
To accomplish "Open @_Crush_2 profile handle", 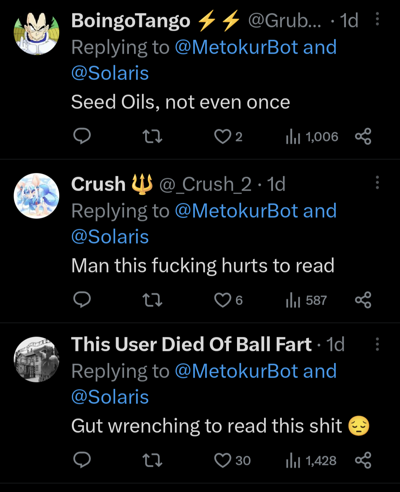I will [x=205, y=184].
